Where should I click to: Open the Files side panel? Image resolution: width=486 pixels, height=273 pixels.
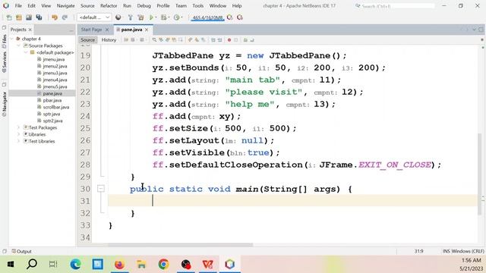(4, 41)
